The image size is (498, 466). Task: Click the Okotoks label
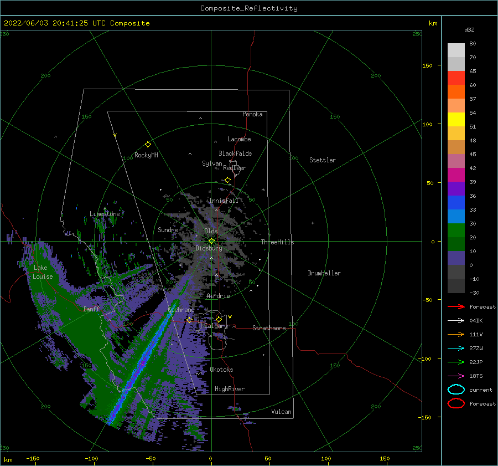[x=221, y=370]
